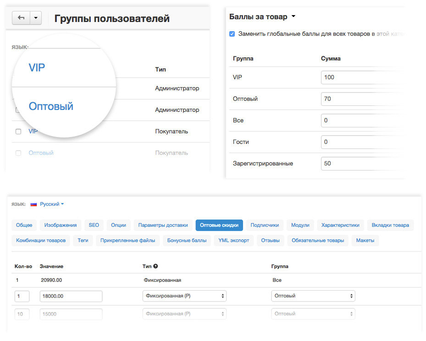Open the faded Оптовый link in list
This screenshot has height=341, width=426.
point(41,153)
